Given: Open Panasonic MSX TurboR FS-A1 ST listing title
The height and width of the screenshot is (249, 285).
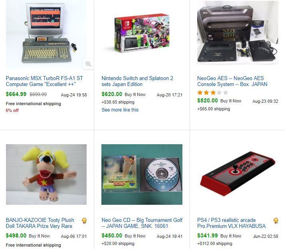Looking at the screenshot, I should (x=44, y=81).
